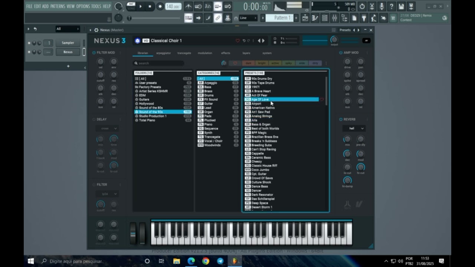Open reverb type dropdown showing hall
Screen dimensions: 475x267
click(x=354, y=128)
